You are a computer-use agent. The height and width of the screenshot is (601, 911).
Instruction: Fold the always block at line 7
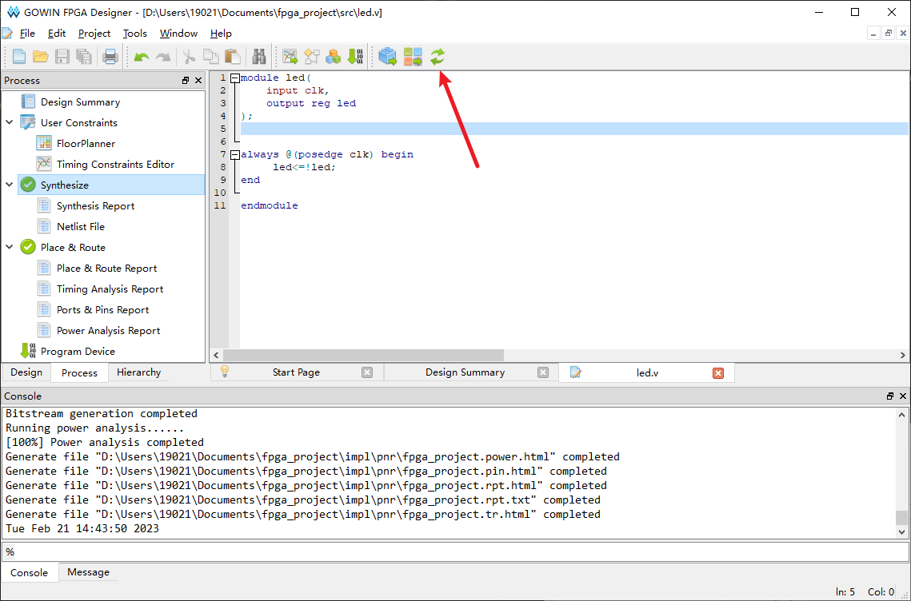pyautogui.click(x=234, y=154)
